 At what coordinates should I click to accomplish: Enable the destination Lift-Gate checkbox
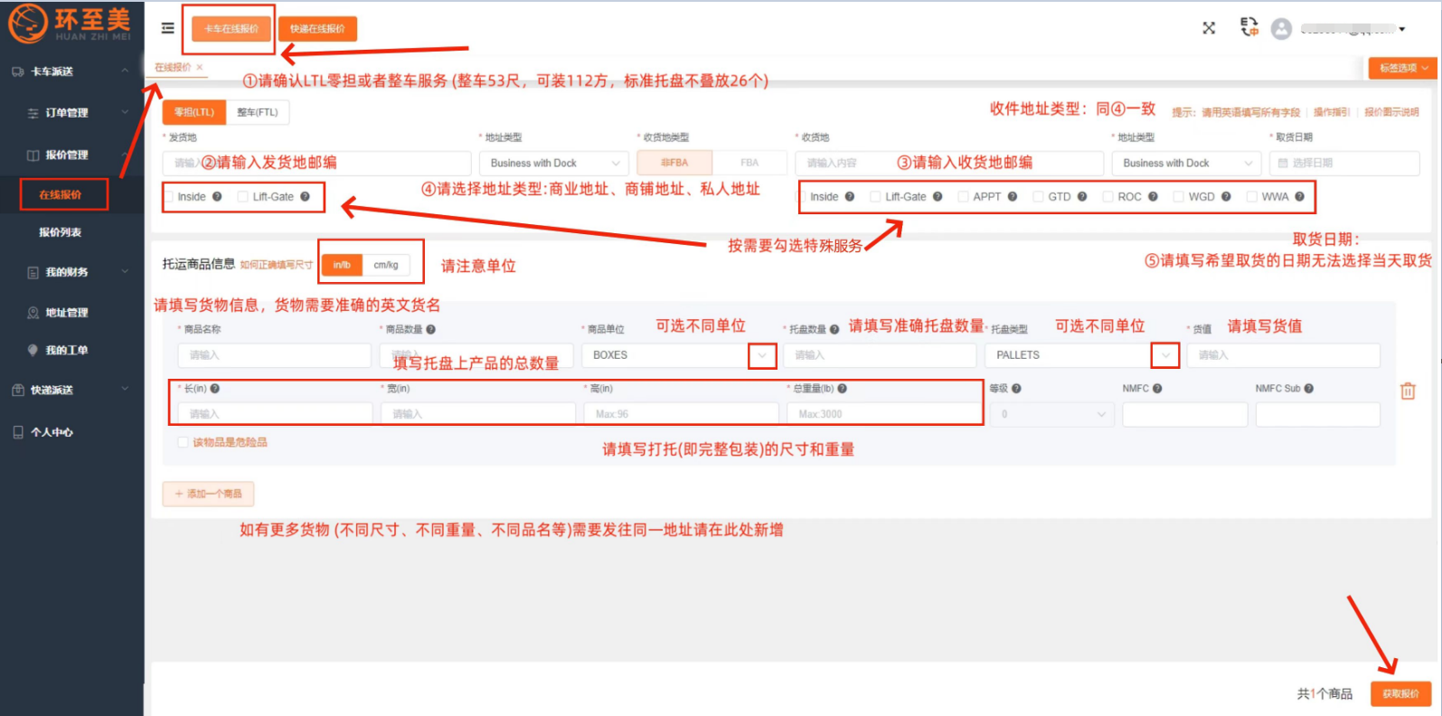tap(875, 197)
